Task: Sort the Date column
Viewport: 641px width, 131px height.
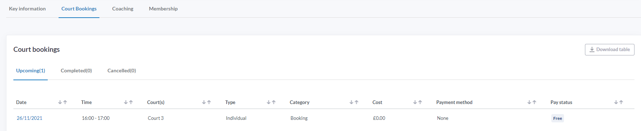Action: (x=63, y=102)
